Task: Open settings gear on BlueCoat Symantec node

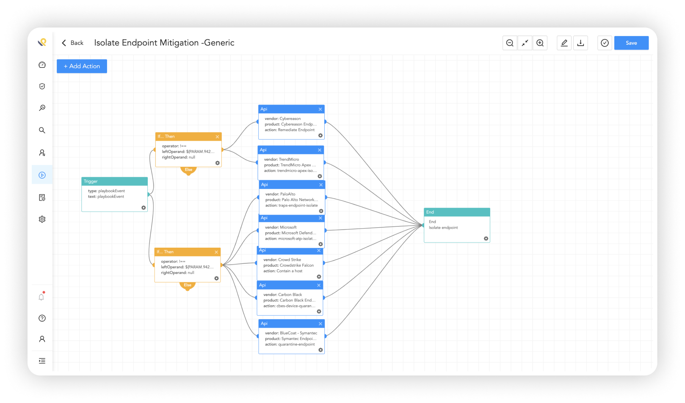Action: [320, 350]
